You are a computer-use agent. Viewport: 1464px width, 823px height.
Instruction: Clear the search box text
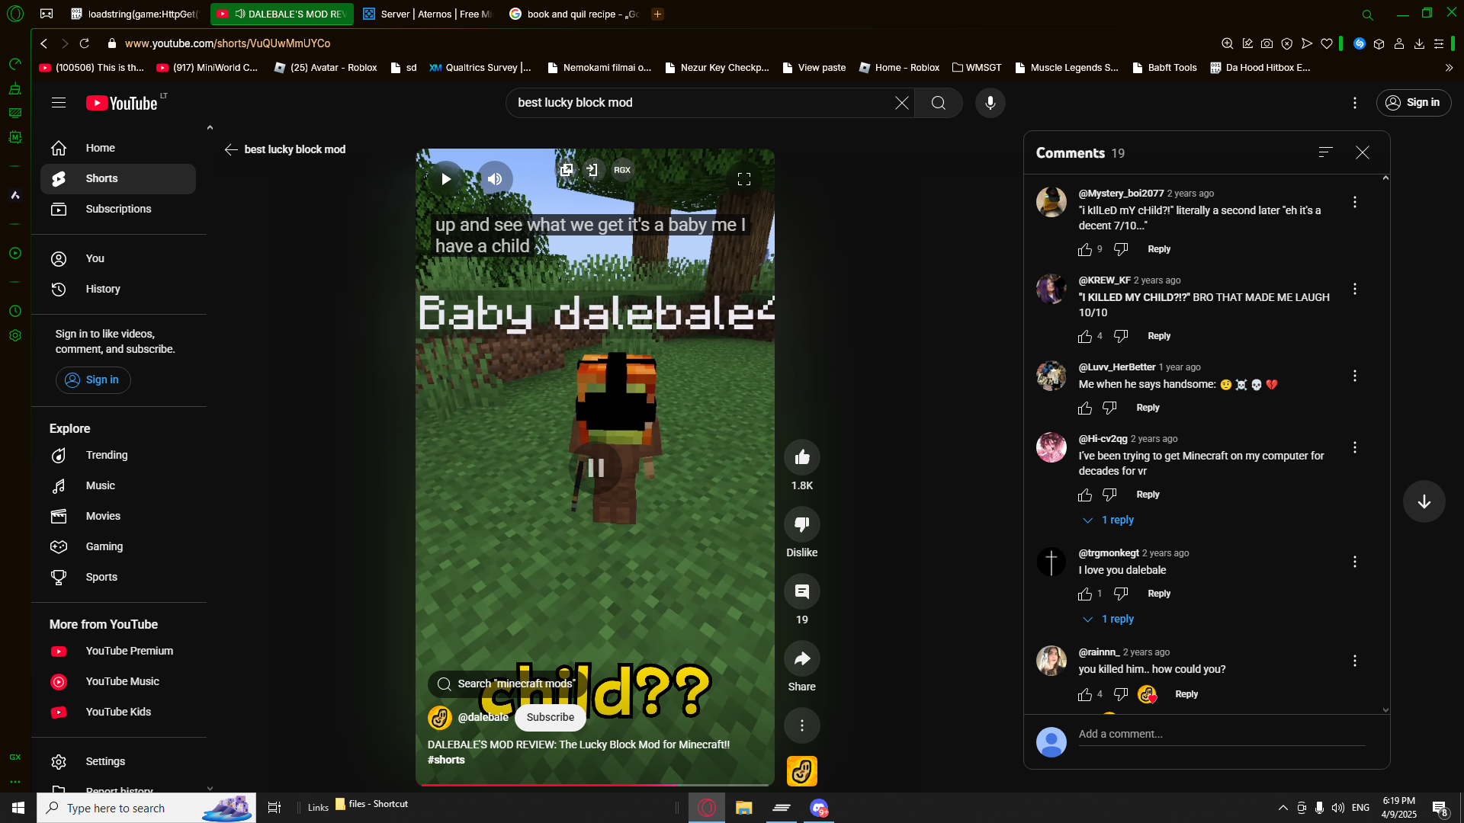(x=901, y=103)
